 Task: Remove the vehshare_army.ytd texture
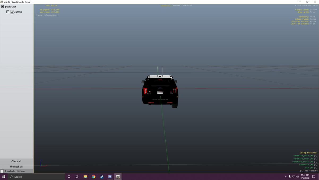(316, 159)
